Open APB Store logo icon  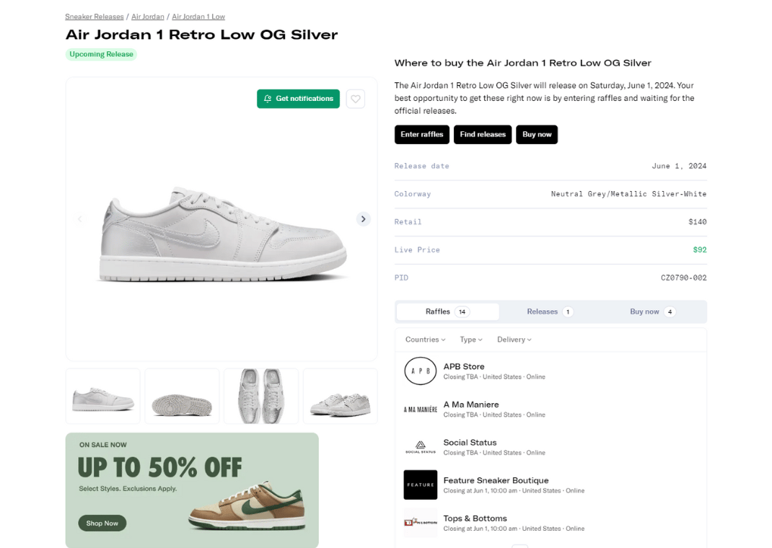[x=420, y=371]
